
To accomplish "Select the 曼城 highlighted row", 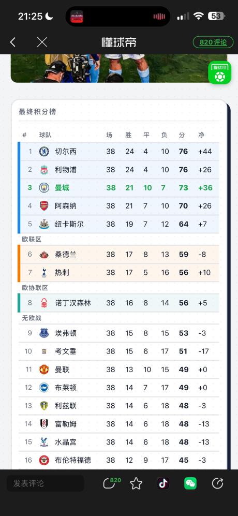I will point(120,187).
